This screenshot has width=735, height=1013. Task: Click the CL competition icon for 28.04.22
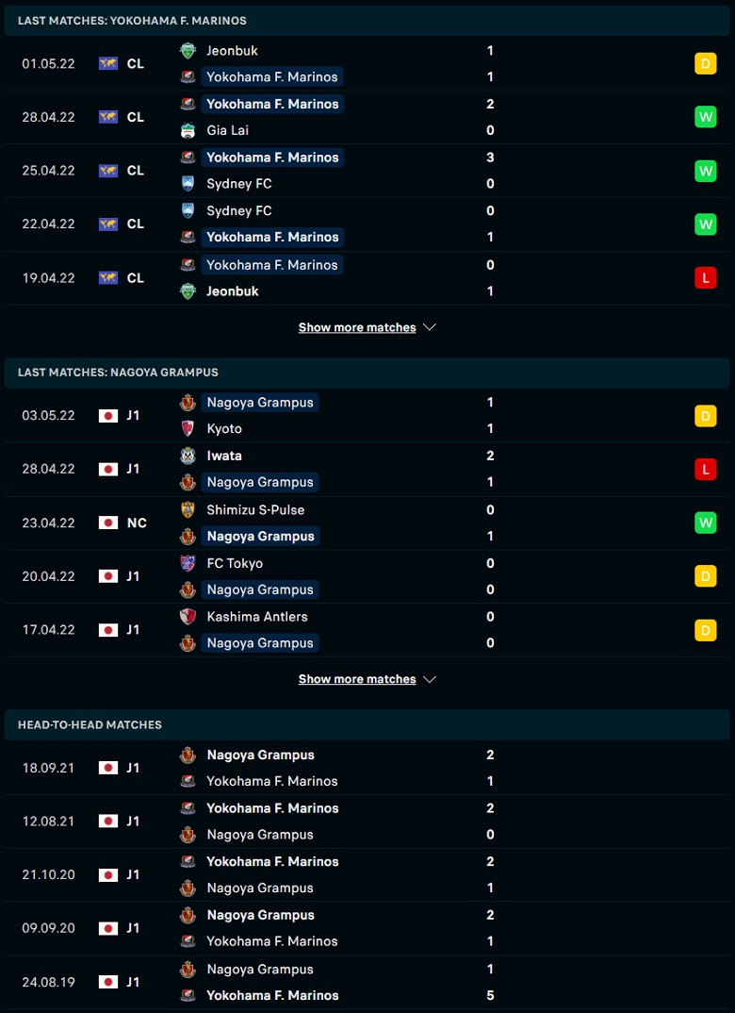[x=108, y=117]
